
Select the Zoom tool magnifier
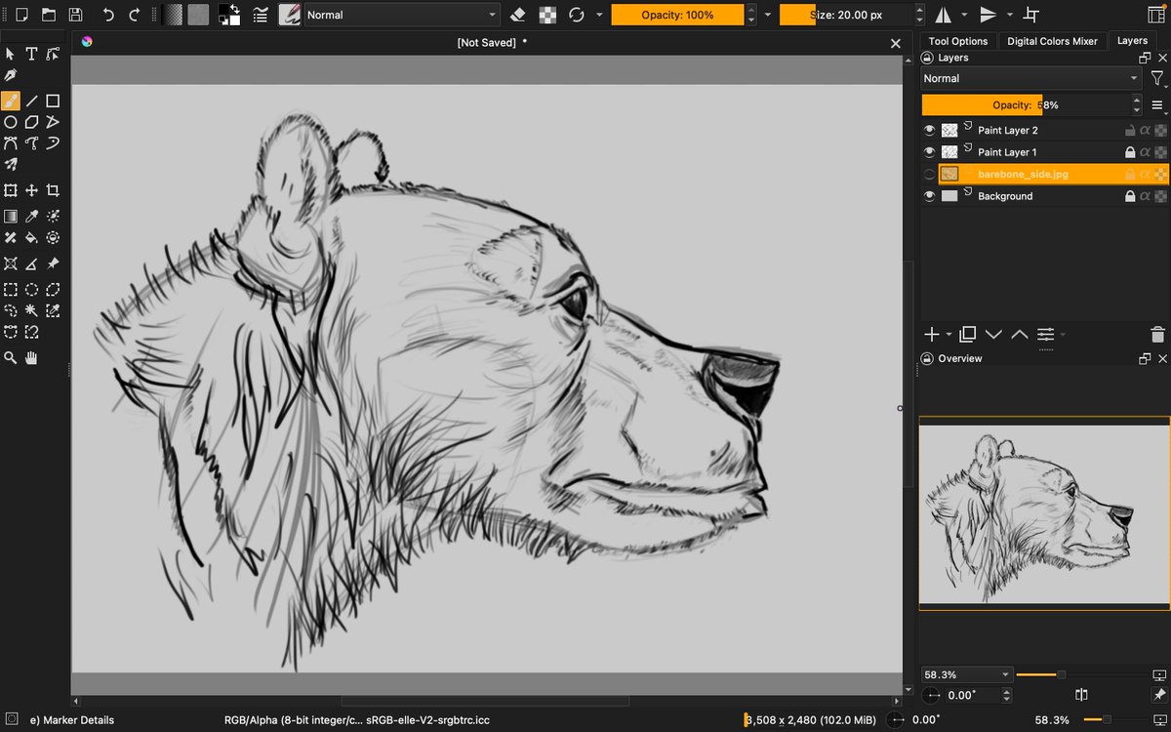pos(10,358)
